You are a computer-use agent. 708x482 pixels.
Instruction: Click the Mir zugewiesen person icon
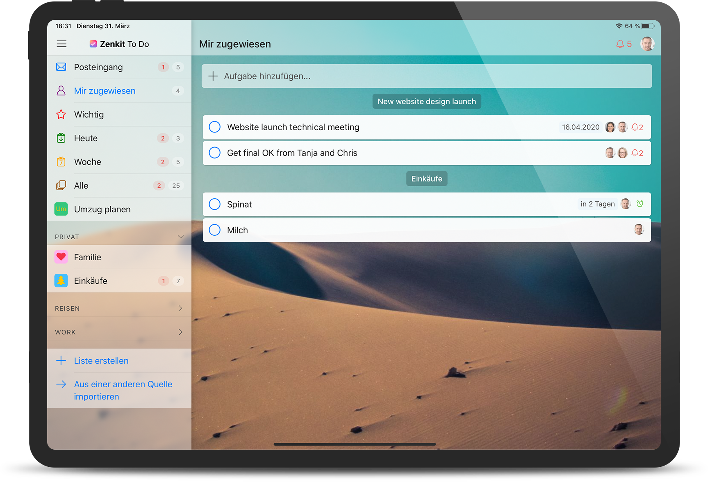tap(61, 91)
